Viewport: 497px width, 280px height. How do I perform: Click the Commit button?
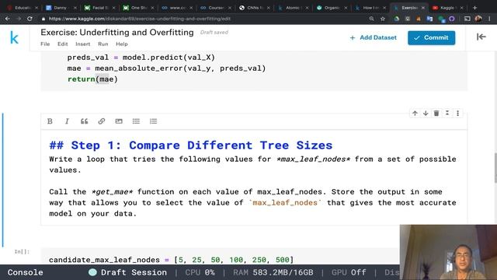point(432,38)
